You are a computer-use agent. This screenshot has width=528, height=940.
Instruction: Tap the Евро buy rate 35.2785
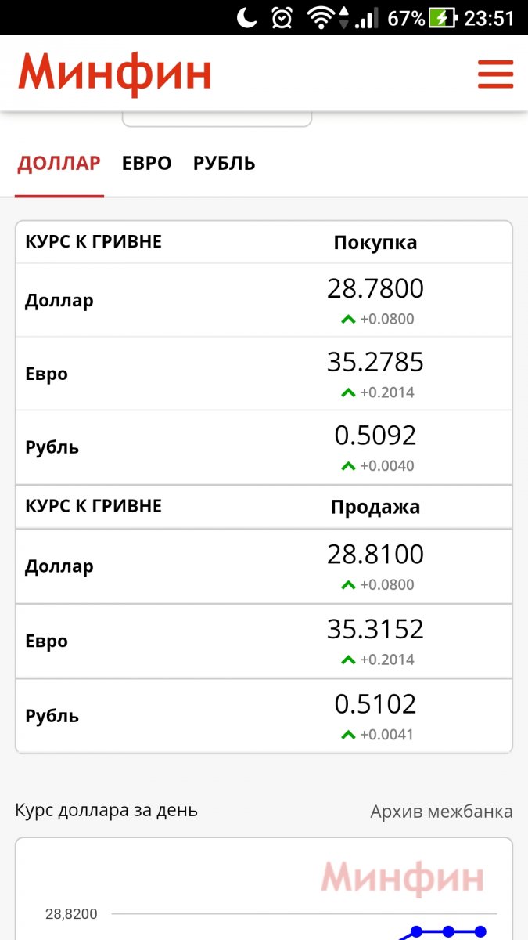pyautogui.click(x=375, y=362)
